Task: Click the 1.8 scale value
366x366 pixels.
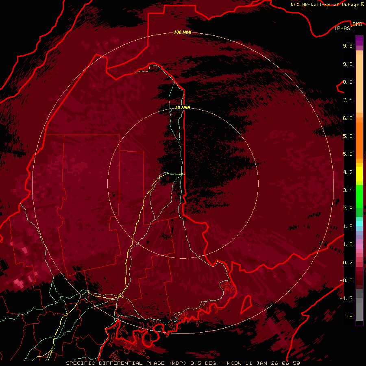Action: (x=348, y=227)
